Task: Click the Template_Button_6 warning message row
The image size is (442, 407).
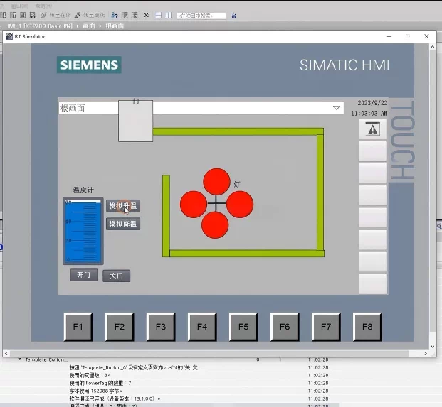Action: click(x=135, y=367)
